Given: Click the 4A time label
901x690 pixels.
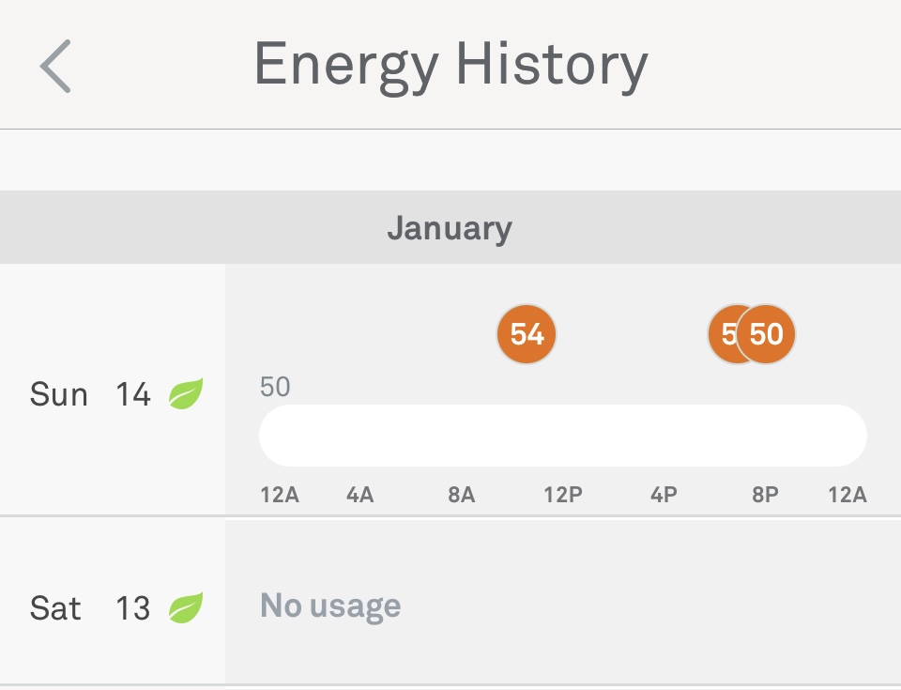Looking at the screenshot, I should coord(359,495).
